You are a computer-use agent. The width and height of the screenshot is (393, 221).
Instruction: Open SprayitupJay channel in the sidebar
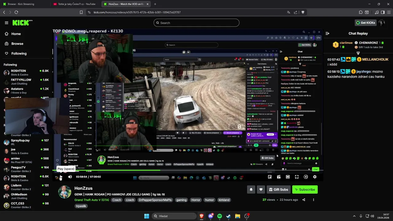point(26,142)
